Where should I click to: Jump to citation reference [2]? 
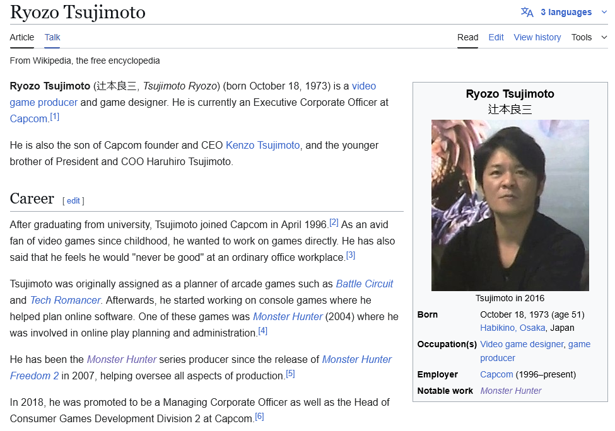click(x=334, y=222)
